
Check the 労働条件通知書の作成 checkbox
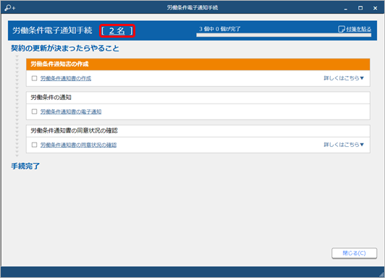[x=35, y=78]
